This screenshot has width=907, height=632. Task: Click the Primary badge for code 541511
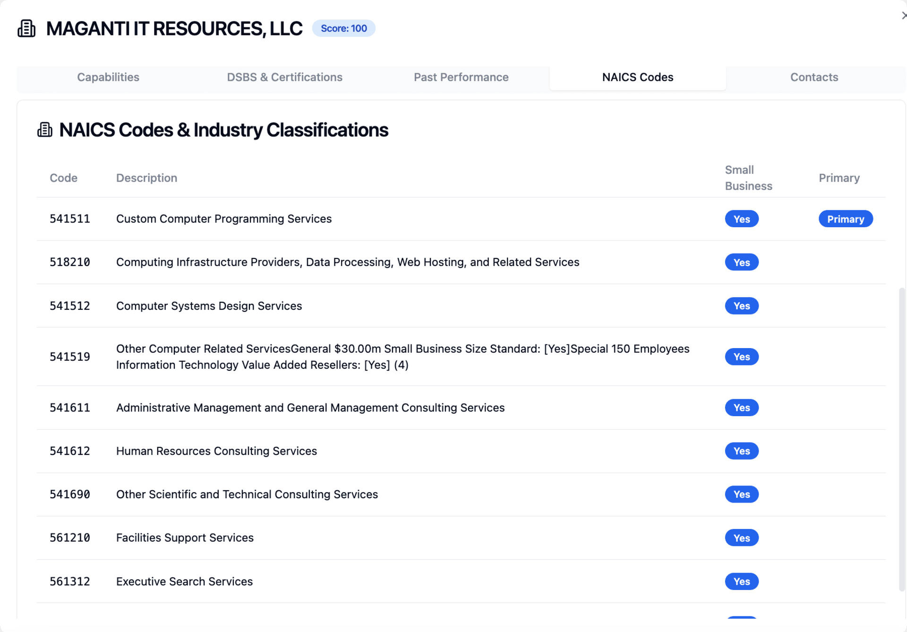(x=845, y=219)
